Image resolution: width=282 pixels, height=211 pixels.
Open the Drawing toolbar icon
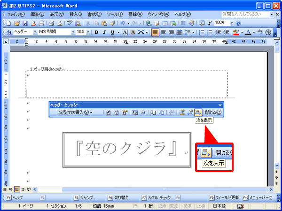[x=191, y=23]
